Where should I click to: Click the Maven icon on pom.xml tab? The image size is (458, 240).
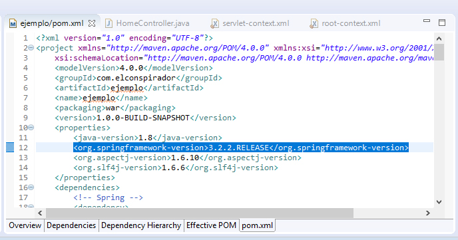pyautogui.click(x=13, y=23)
